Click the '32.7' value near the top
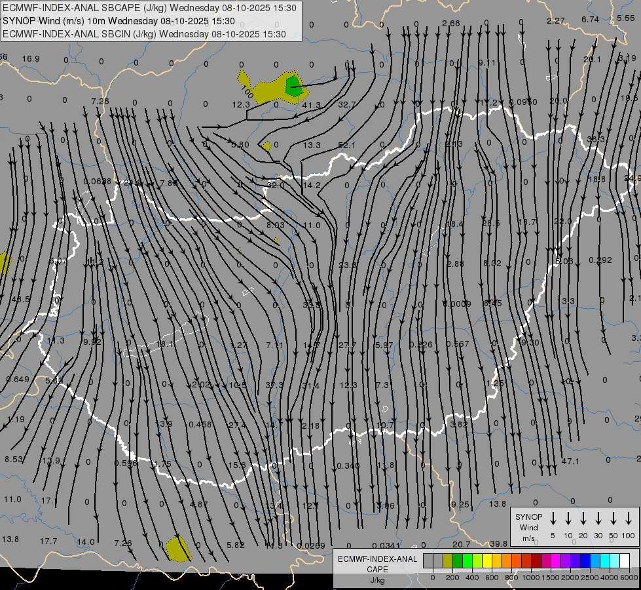The height and width of the screenshot is (590, 641). click(x=346, y=104)
